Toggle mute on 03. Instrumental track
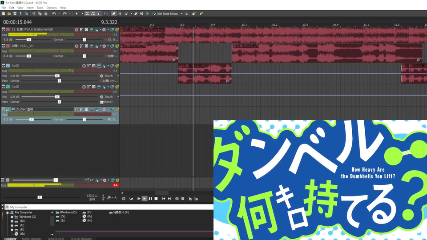 [112, 30]
